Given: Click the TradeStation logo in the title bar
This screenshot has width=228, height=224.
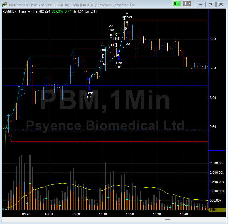Looking at the screenshot, I should click(x=5, y=5).
